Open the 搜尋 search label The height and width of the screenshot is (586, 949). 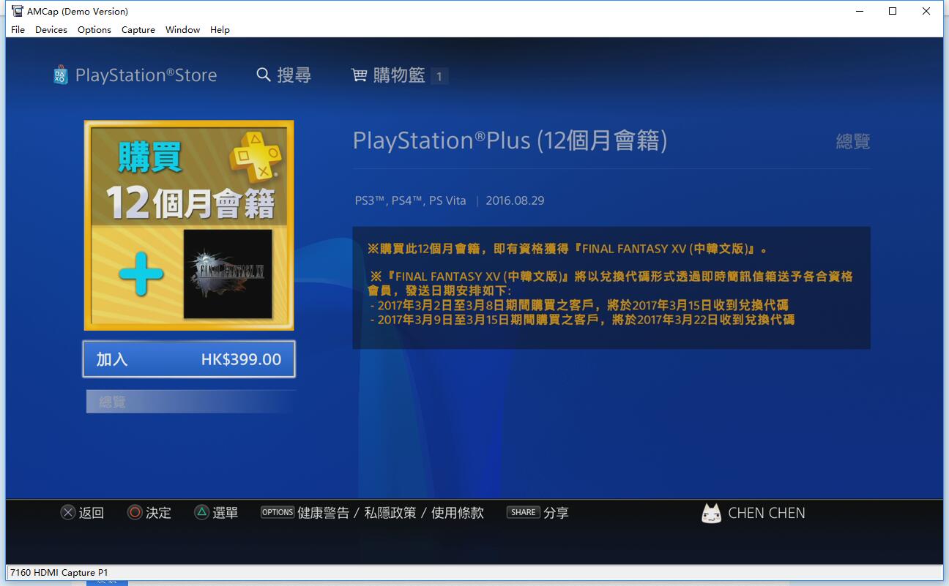[294, 75]
